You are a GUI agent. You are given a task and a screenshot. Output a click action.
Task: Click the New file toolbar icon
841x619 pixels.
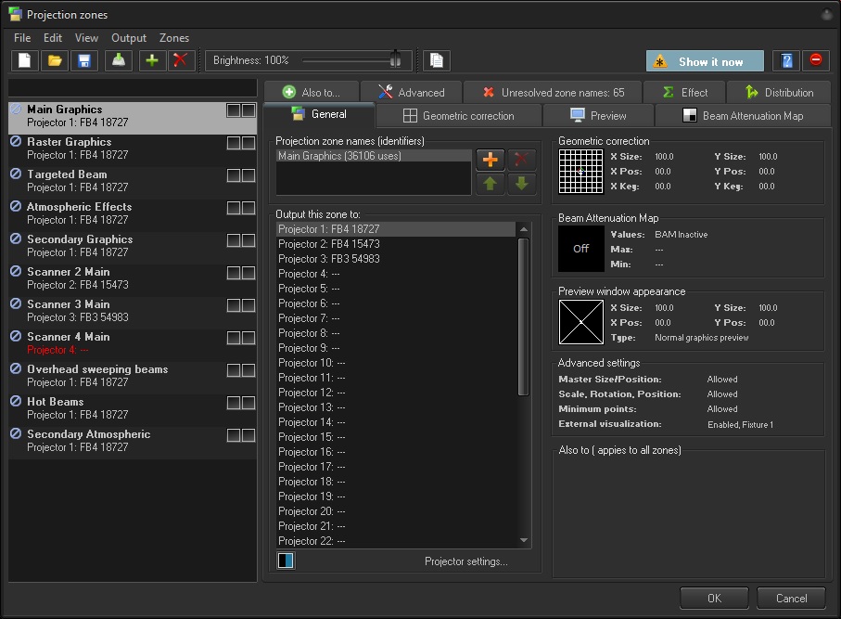[25, 61]
